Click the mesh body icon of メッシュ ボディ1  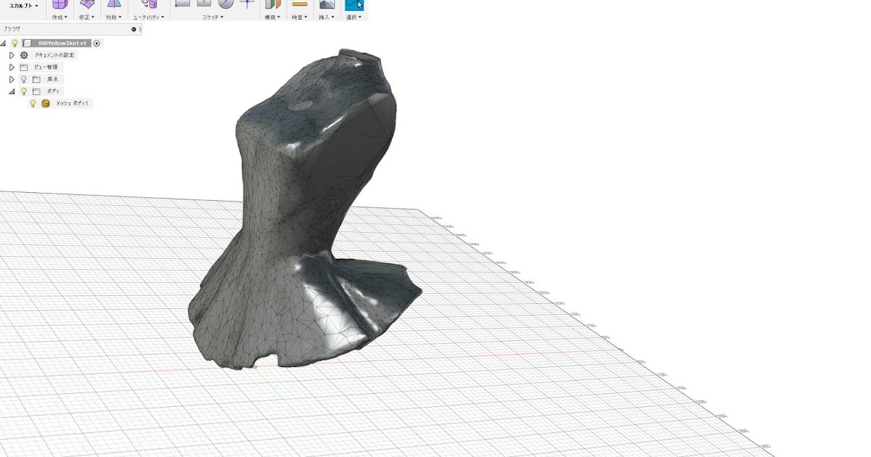pos(46,104)
